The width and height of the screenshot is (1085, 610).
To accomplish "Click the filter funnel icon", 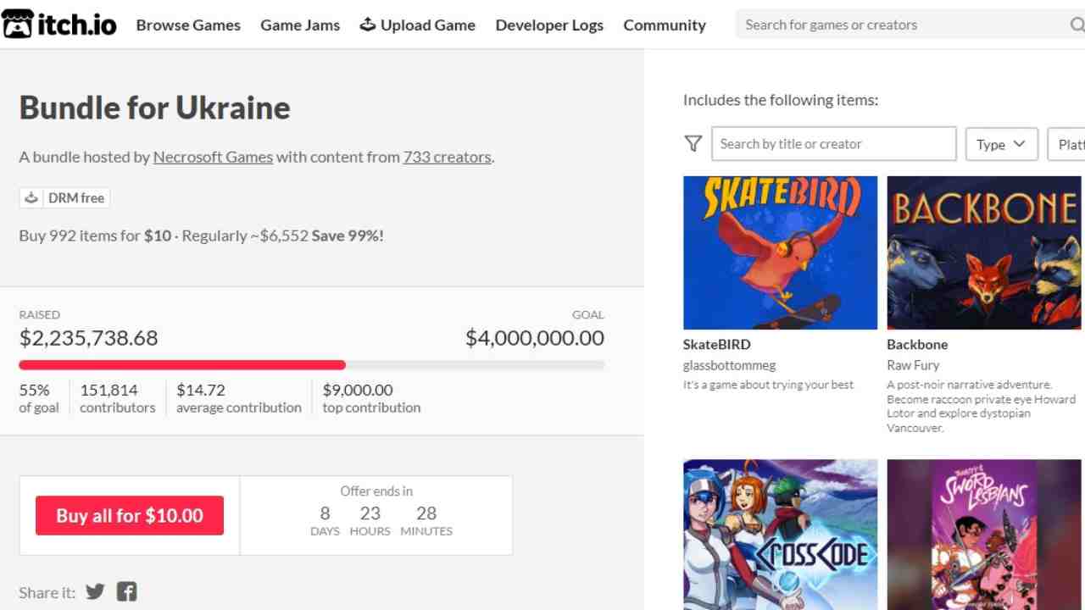I will (x=693, y=144).
